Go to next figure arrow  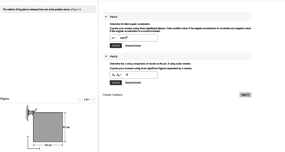pyautogui.click(x=94, y=99)
